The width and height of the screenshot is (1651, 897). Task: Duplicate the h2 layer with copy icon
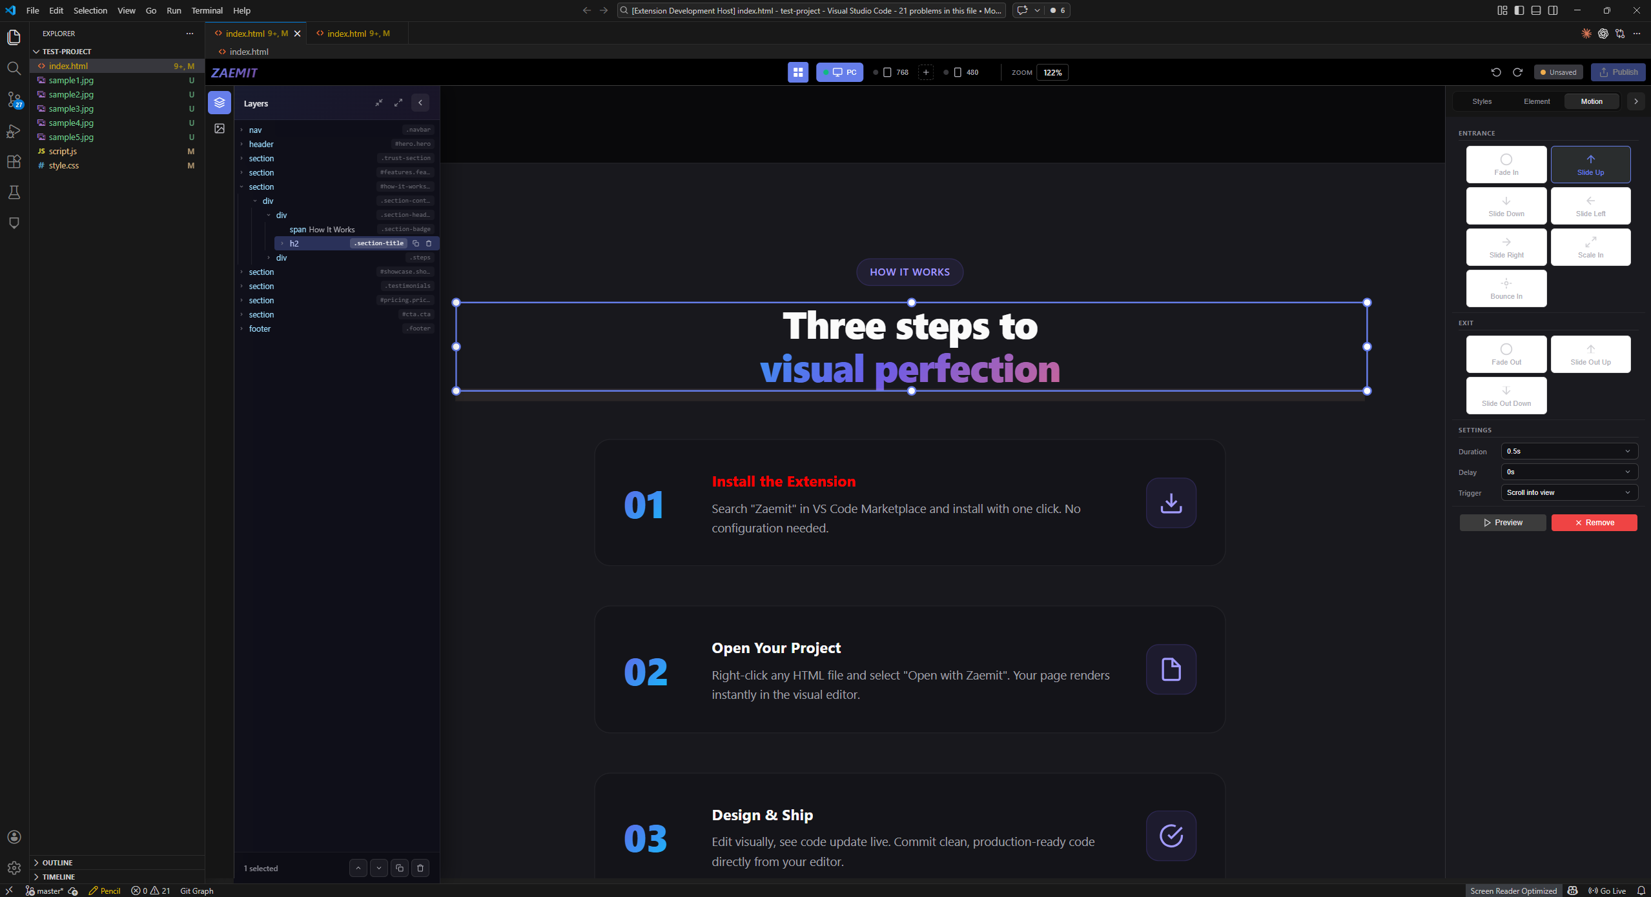click(x=416, y=243)
